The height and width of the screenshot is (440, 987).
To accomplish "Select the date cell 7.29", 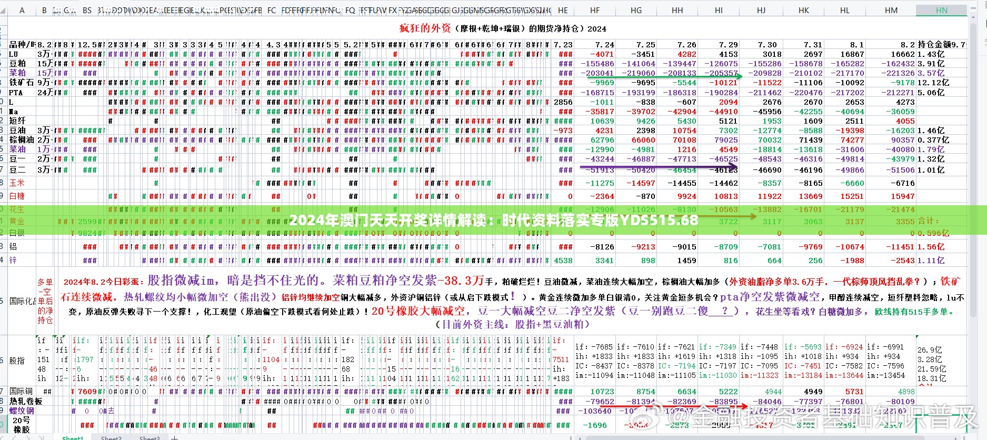I will (719, 45).
